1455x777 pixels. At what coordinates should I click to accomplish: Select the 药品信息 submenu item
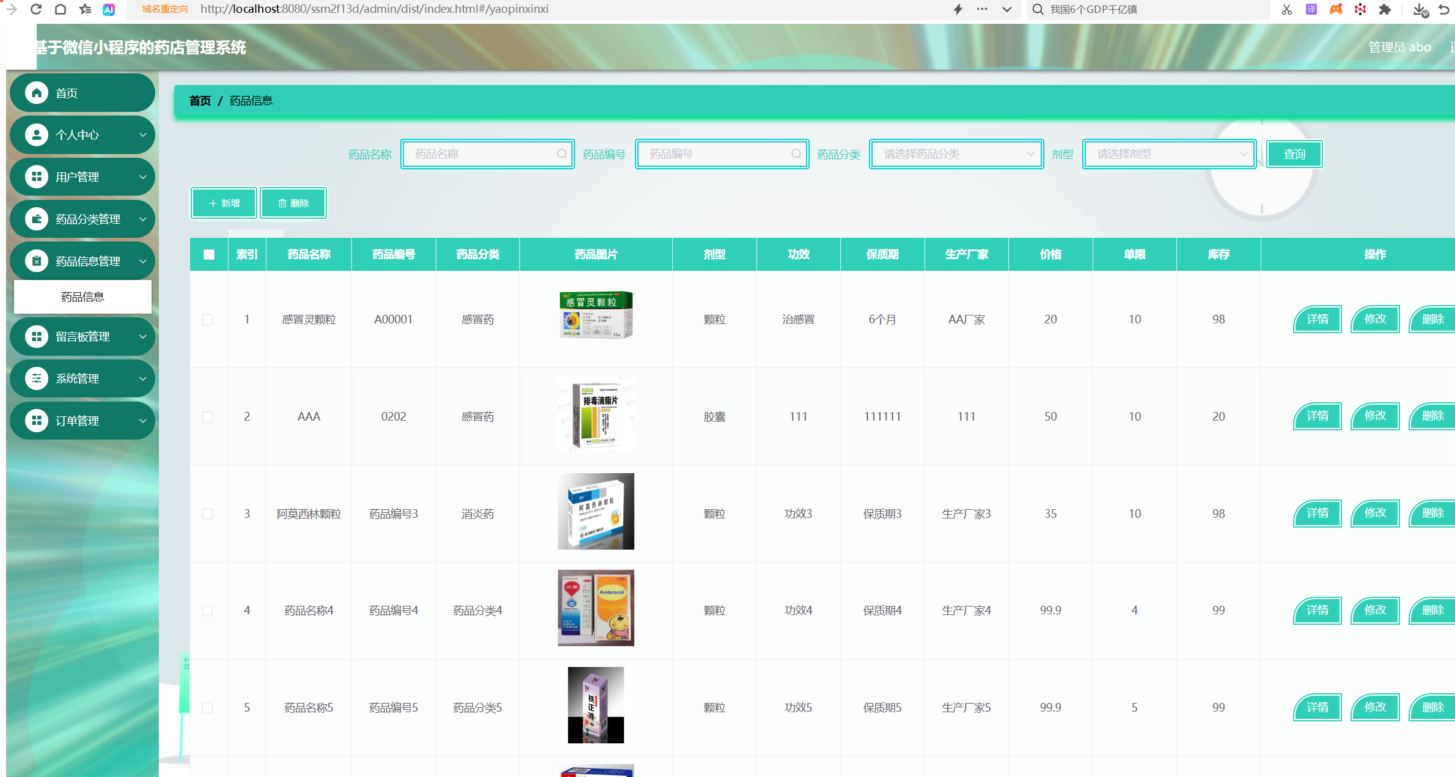tap(82, 297)
